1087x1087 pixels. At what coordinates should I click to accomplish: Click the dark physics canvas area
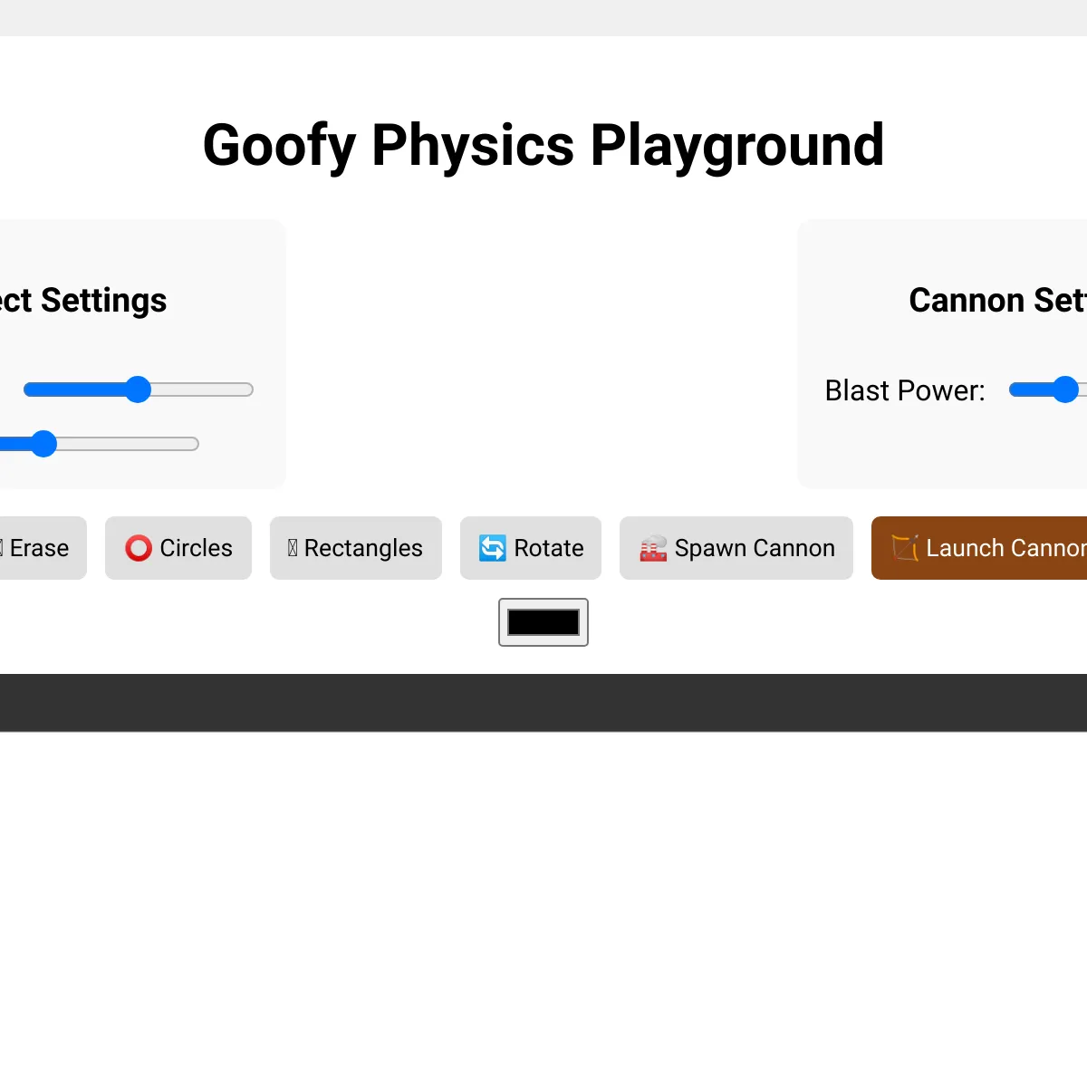543,703
